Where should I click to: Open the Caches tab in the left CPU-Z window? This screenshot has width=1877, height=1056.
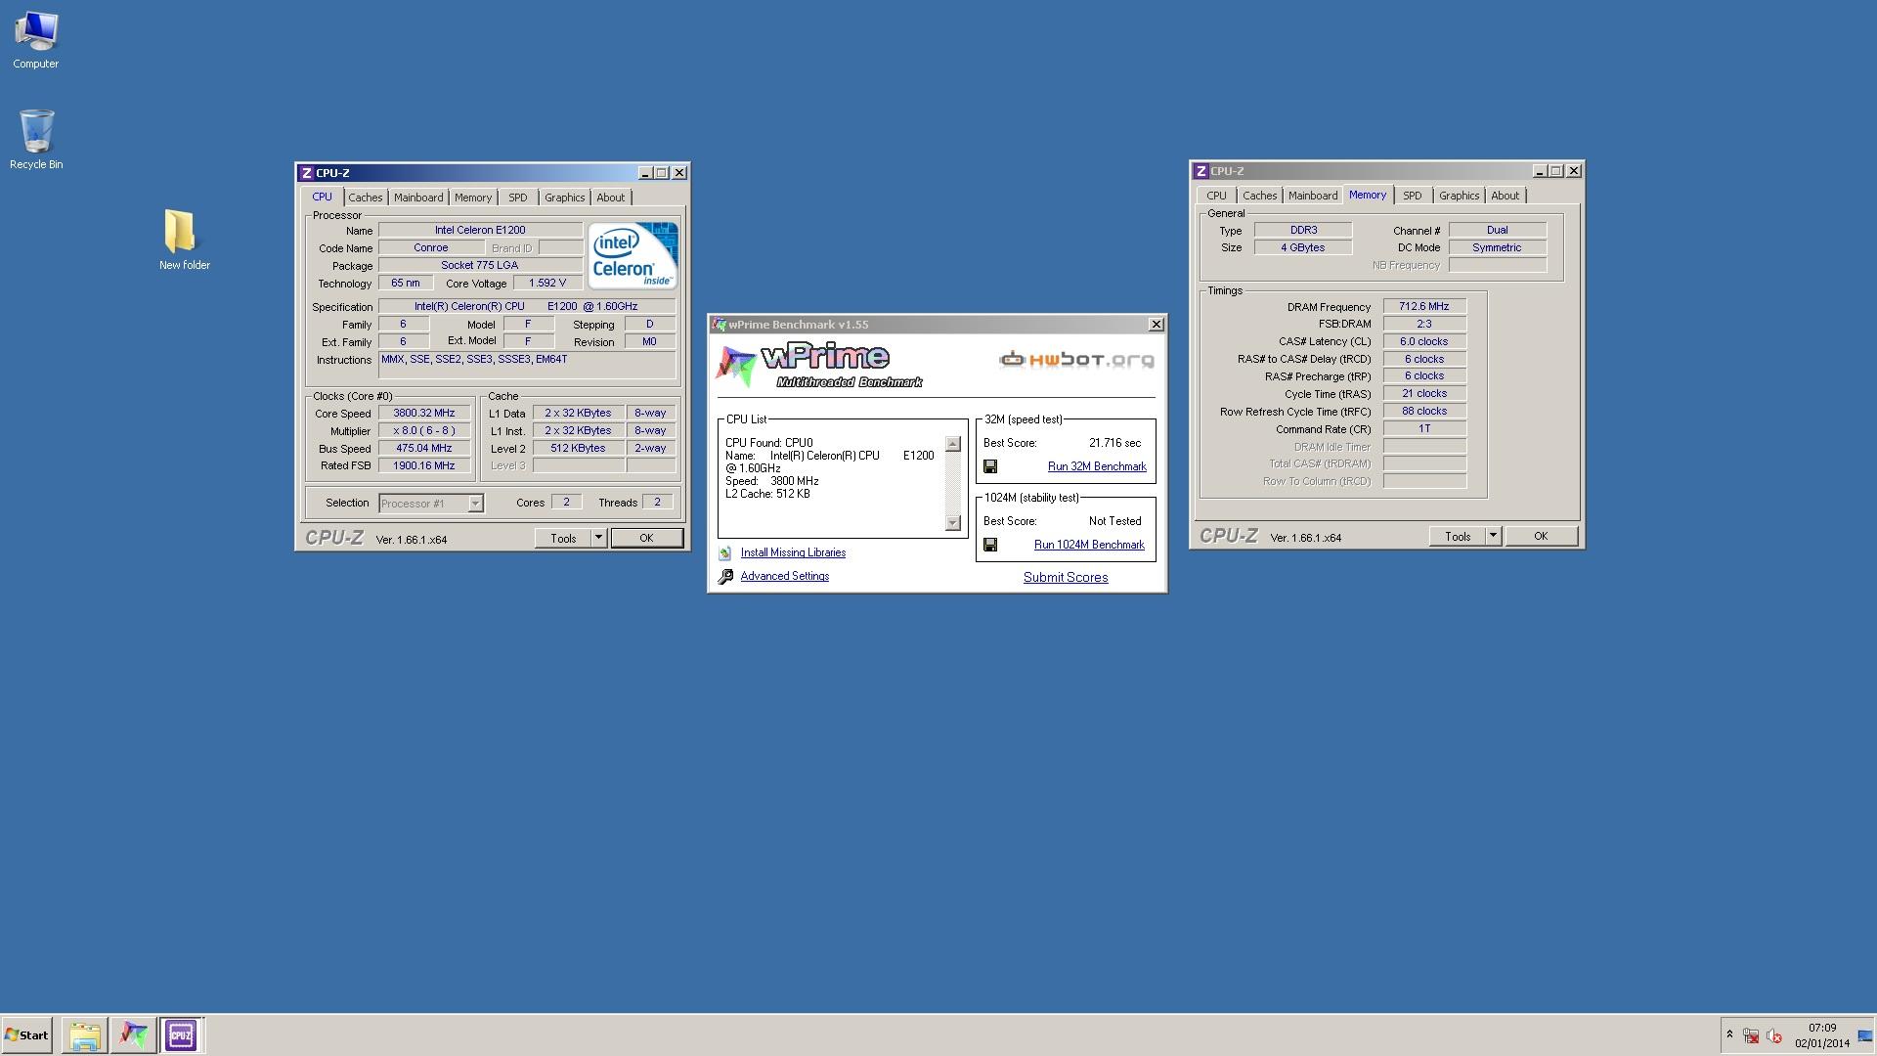tap(366, 198)
